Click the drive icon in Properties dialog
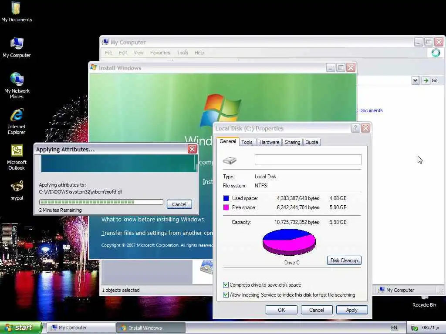This screenshot has width=446, height=334. [230, 161]
